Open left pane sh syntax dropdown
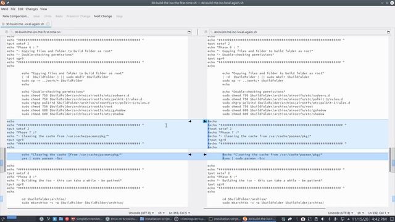 pos(161,213)
